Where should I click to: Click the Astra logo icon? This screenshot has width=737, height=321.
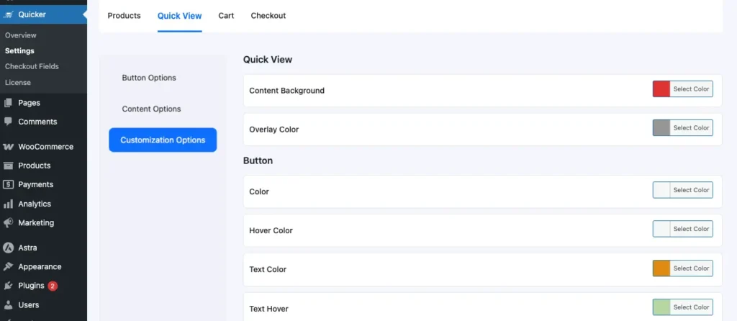click(x=8, y=248)
